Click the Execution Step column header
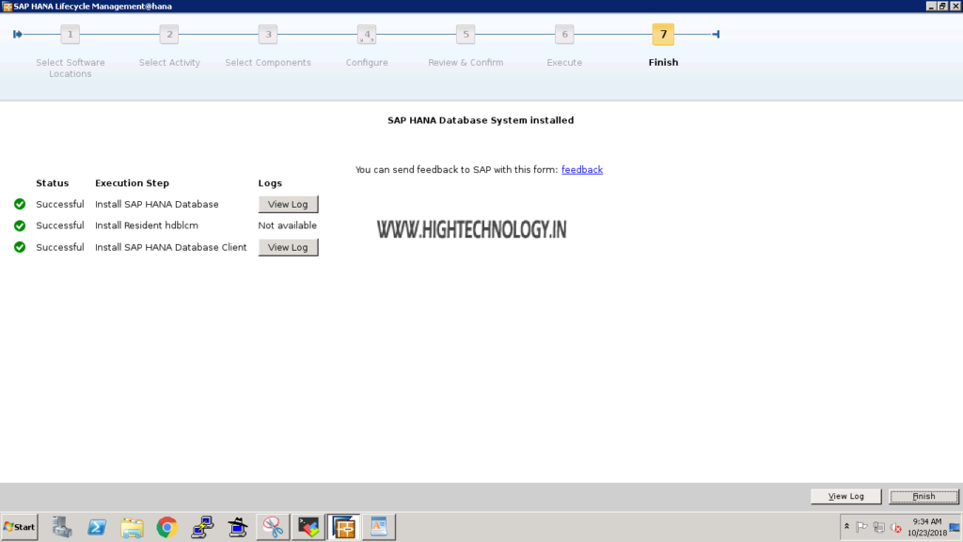The image size is (963, 542). pos(132,183)
